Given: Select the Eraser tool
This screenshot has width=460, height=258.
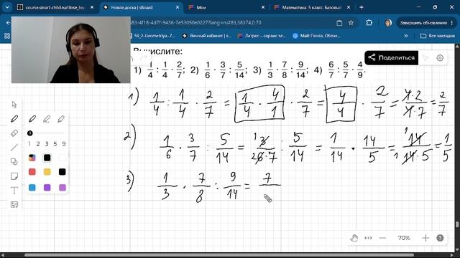Looking at the screenshot, I should [x=14, y=133].
